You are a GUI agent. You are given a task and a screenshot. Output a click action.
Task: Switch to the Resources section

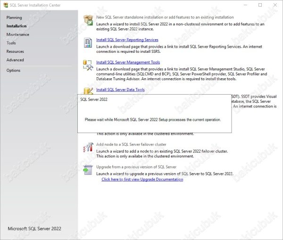[15, 51]
